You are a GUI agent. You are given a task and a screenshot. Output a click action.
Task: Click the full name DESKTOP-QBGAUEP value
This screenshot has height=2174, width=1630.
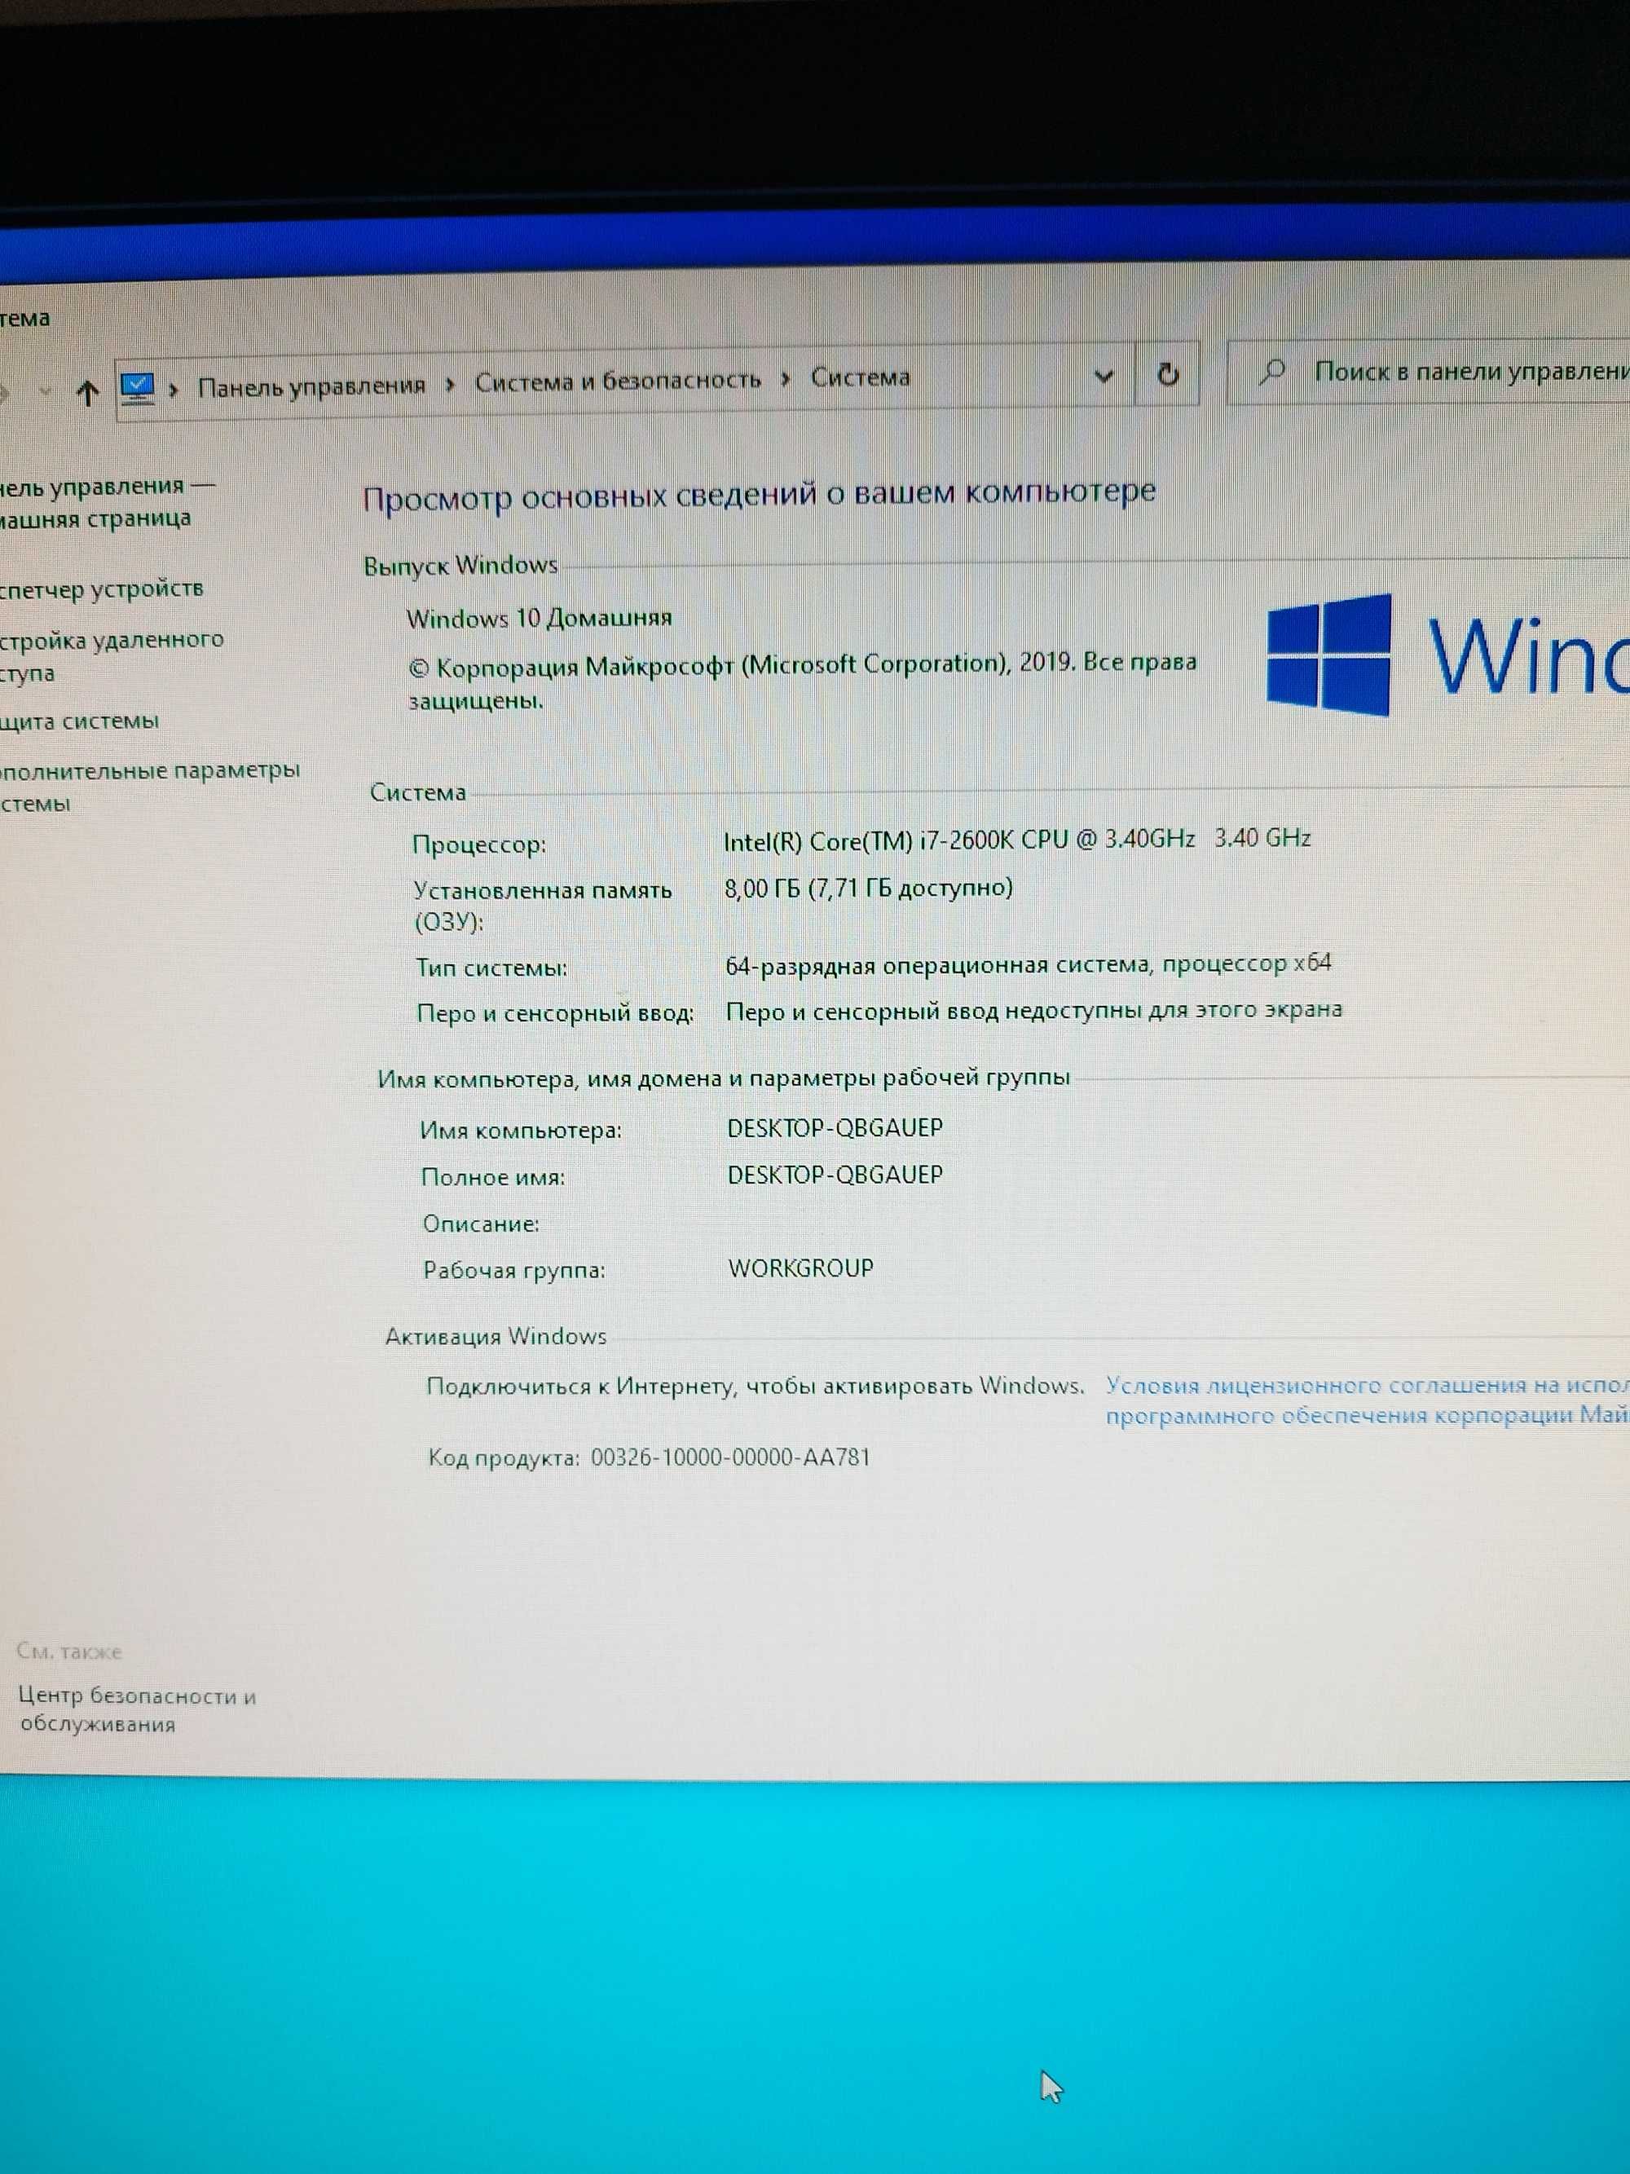pos(835,1175)
